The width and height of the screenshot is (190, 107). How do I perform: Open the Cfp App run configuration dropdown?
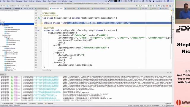(143, 6)
